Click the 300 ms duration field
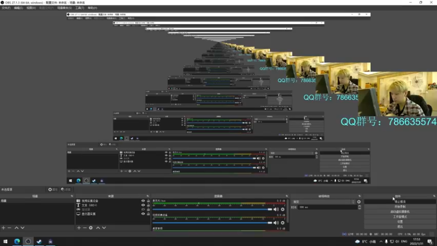The width and height of the screenshot is (437, 246). 328,207
